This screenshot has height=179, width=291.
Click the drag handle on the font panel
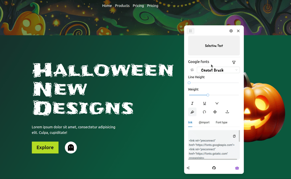[190, 31]
